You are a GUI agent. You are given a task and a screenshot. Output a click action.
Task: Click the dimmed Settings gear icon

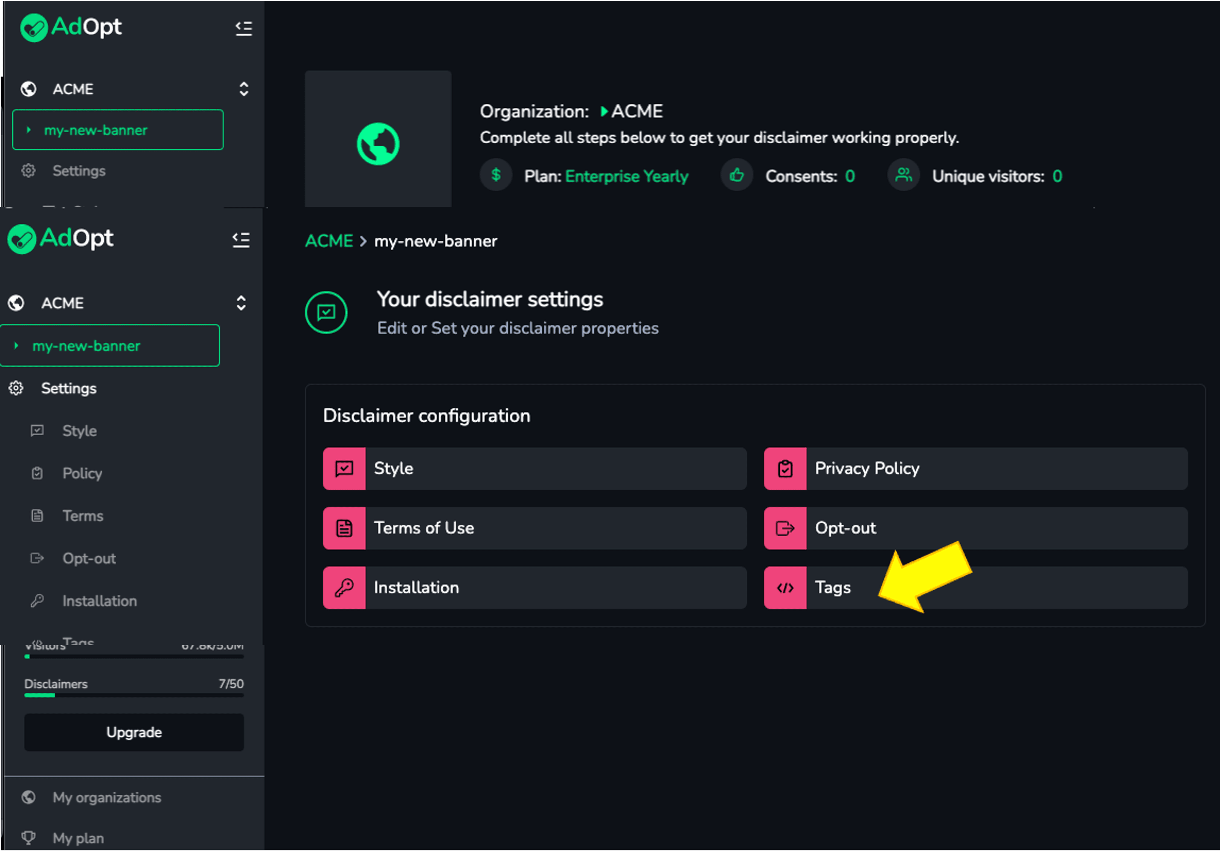click(x=28, y=171)
